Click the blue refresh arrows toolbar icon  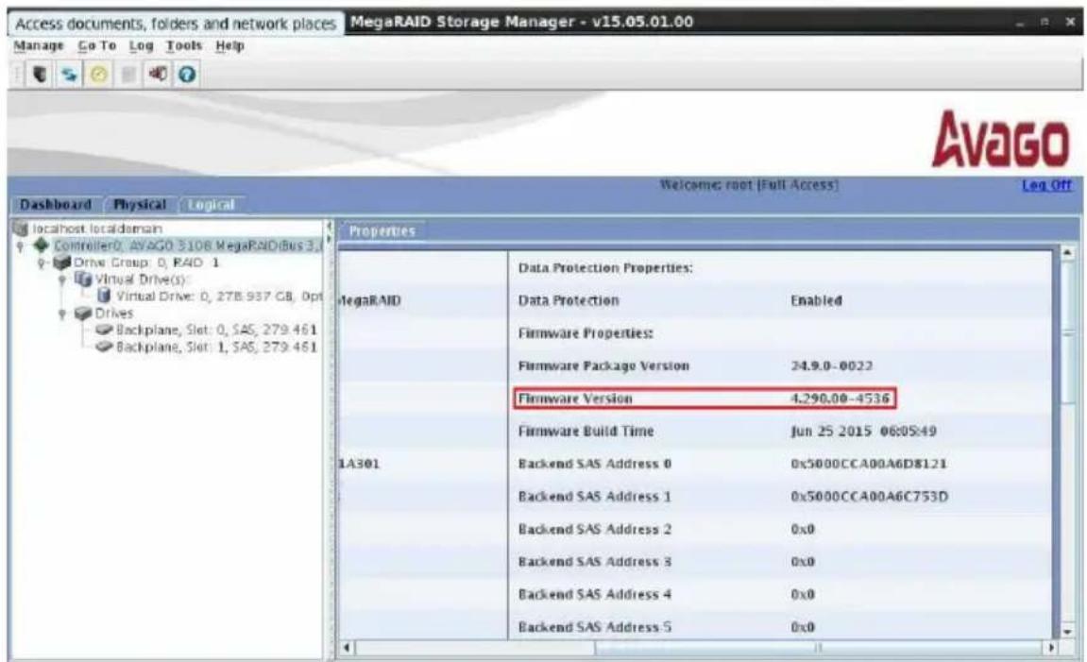pyautogui.click(x=69, y=74)
